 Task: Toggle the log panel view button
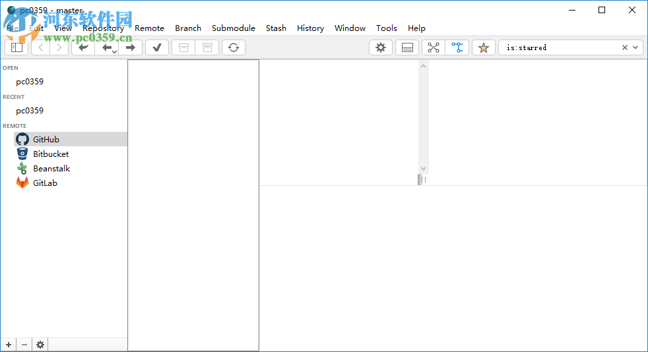tap(407, 47)
